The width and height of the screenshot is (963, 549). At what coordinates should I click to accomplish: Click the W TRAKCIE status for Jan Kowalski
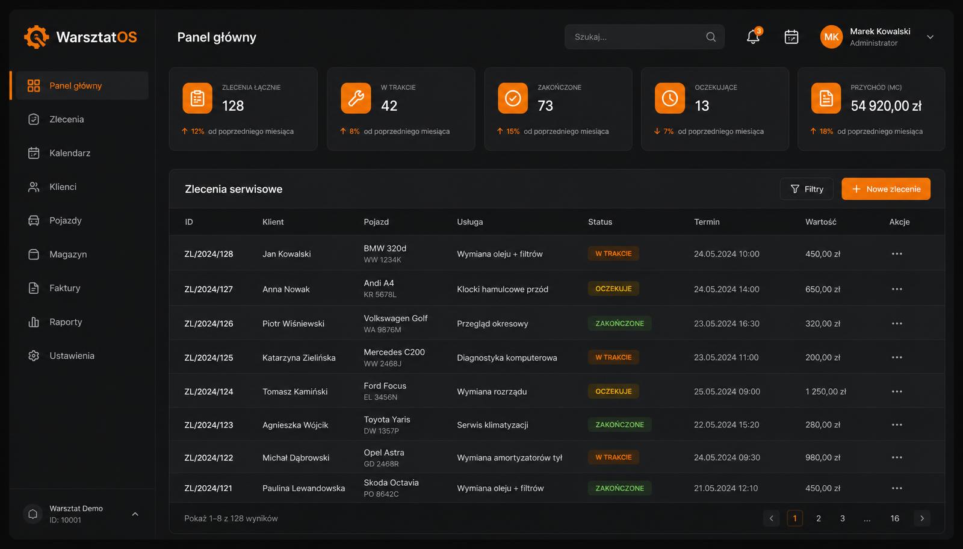(613, 253)
